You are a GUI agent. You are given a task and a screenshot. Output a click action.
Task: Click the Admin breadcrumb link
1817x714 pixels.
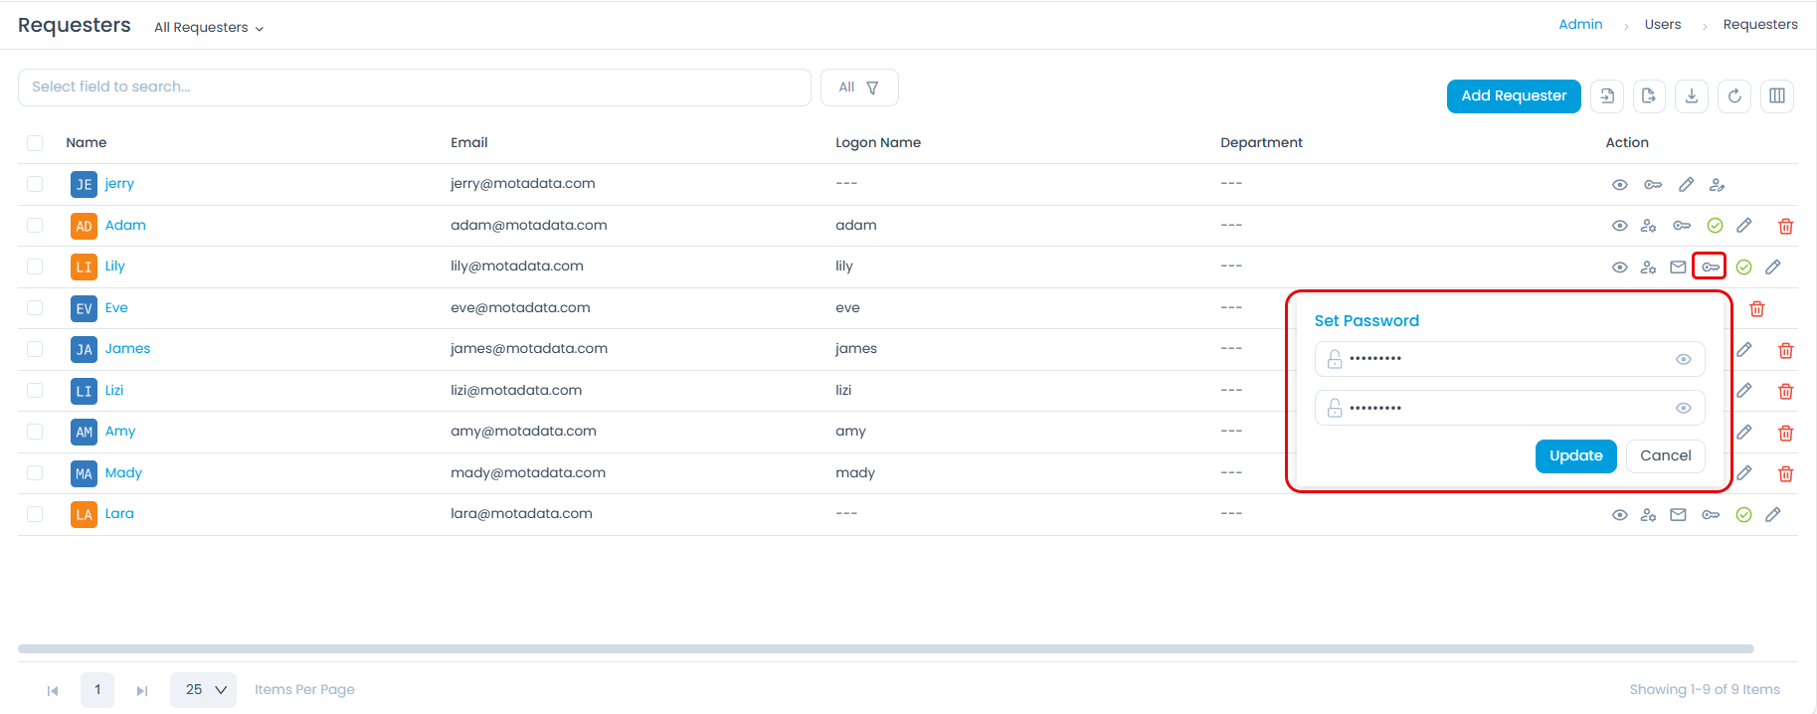click(1580, 25)
